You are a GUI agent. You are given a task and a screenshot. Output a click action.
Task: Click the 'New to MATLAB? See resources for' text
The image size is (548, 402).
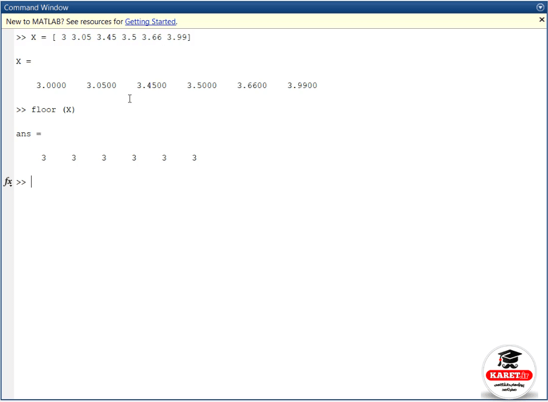[65, 22]
